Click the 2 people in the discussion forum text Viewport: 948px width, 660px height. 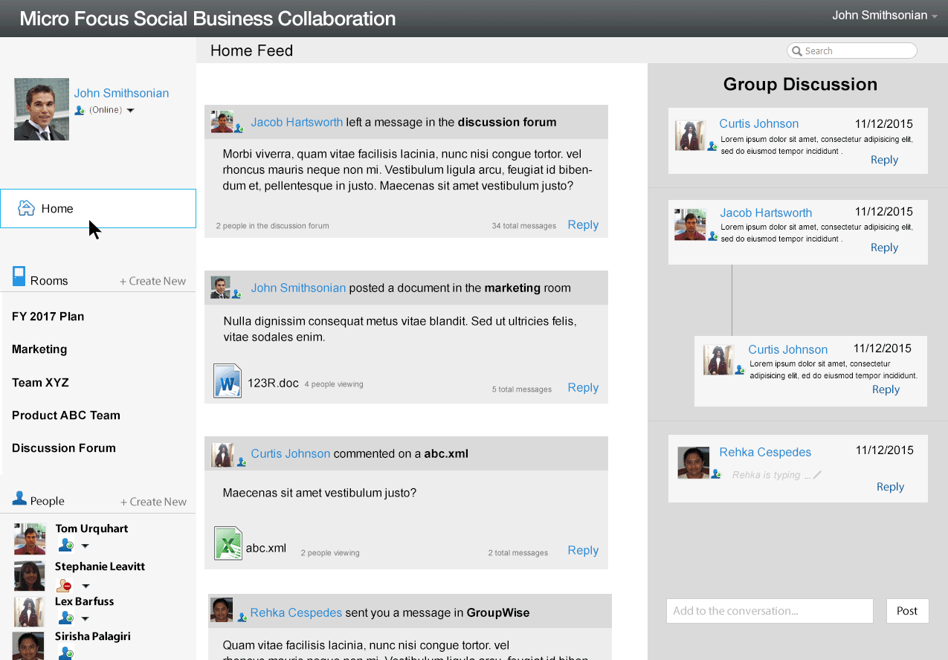pyautogui.click(x=272, y=226)
